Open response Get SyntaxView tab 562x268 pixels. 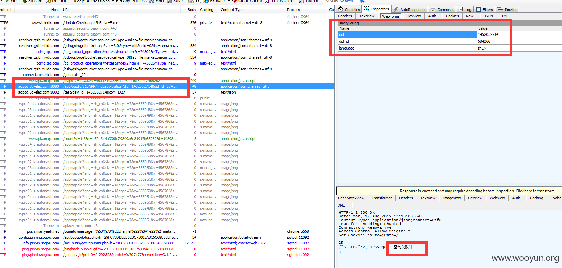tap(351, 198)
